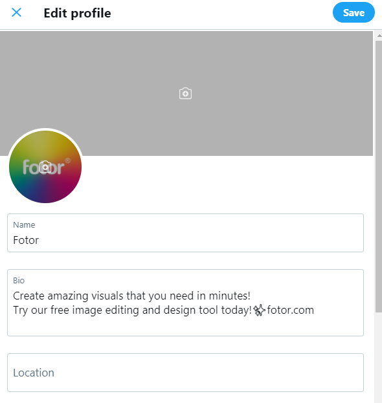The width and height of the screenshot is (382, 403).
Task: Click the "Bio" field label
Action: pos(19,280)
